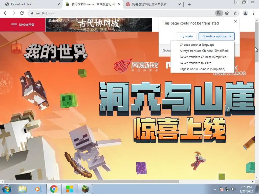
Task: Open the clock showing 2:23 PM
Action: click(x=246, y=189)
